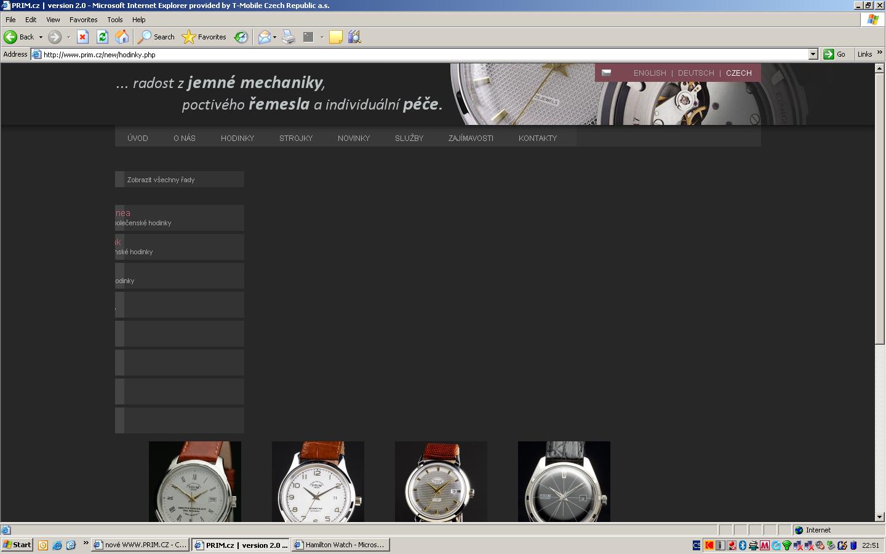This screenshot has height=554, width=886.
Task: Expand the Back button history dropdown
Action: [x=41, y=37]
